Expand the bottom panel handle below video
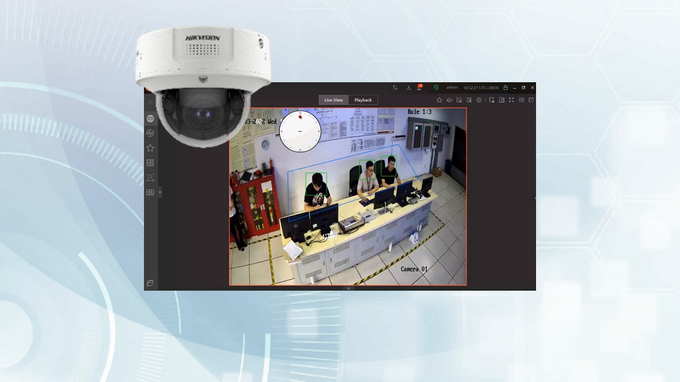 [x=348, y=288]
